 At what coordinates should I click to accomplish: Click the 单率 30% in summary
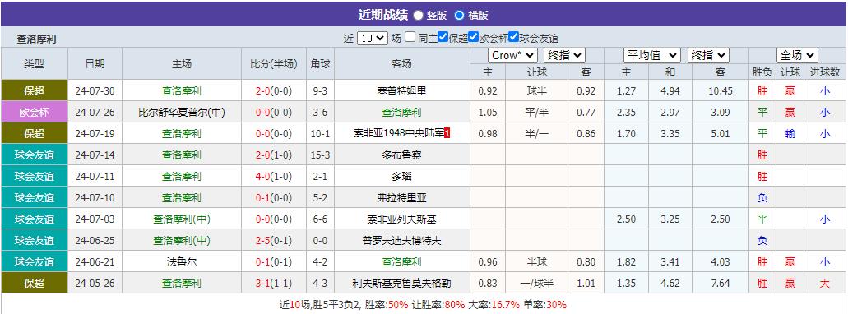556,305
